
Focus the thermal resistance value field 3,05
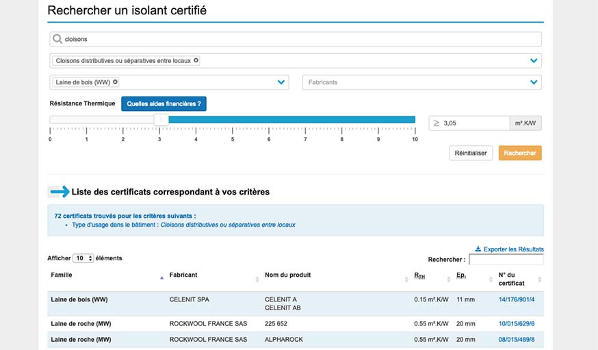click(469, 123)
